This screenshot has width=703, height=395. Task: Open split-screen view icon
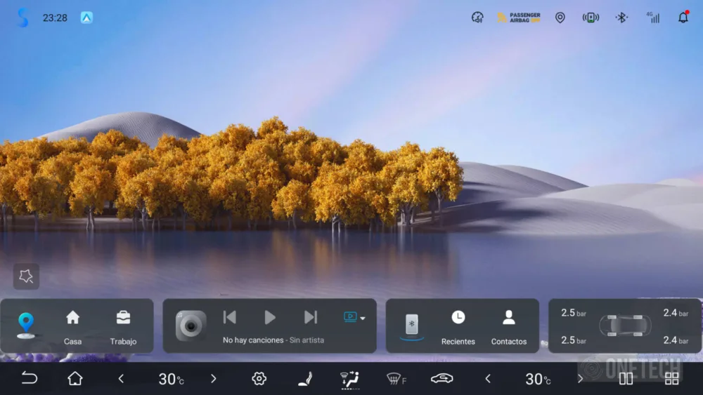coord(626,379)
